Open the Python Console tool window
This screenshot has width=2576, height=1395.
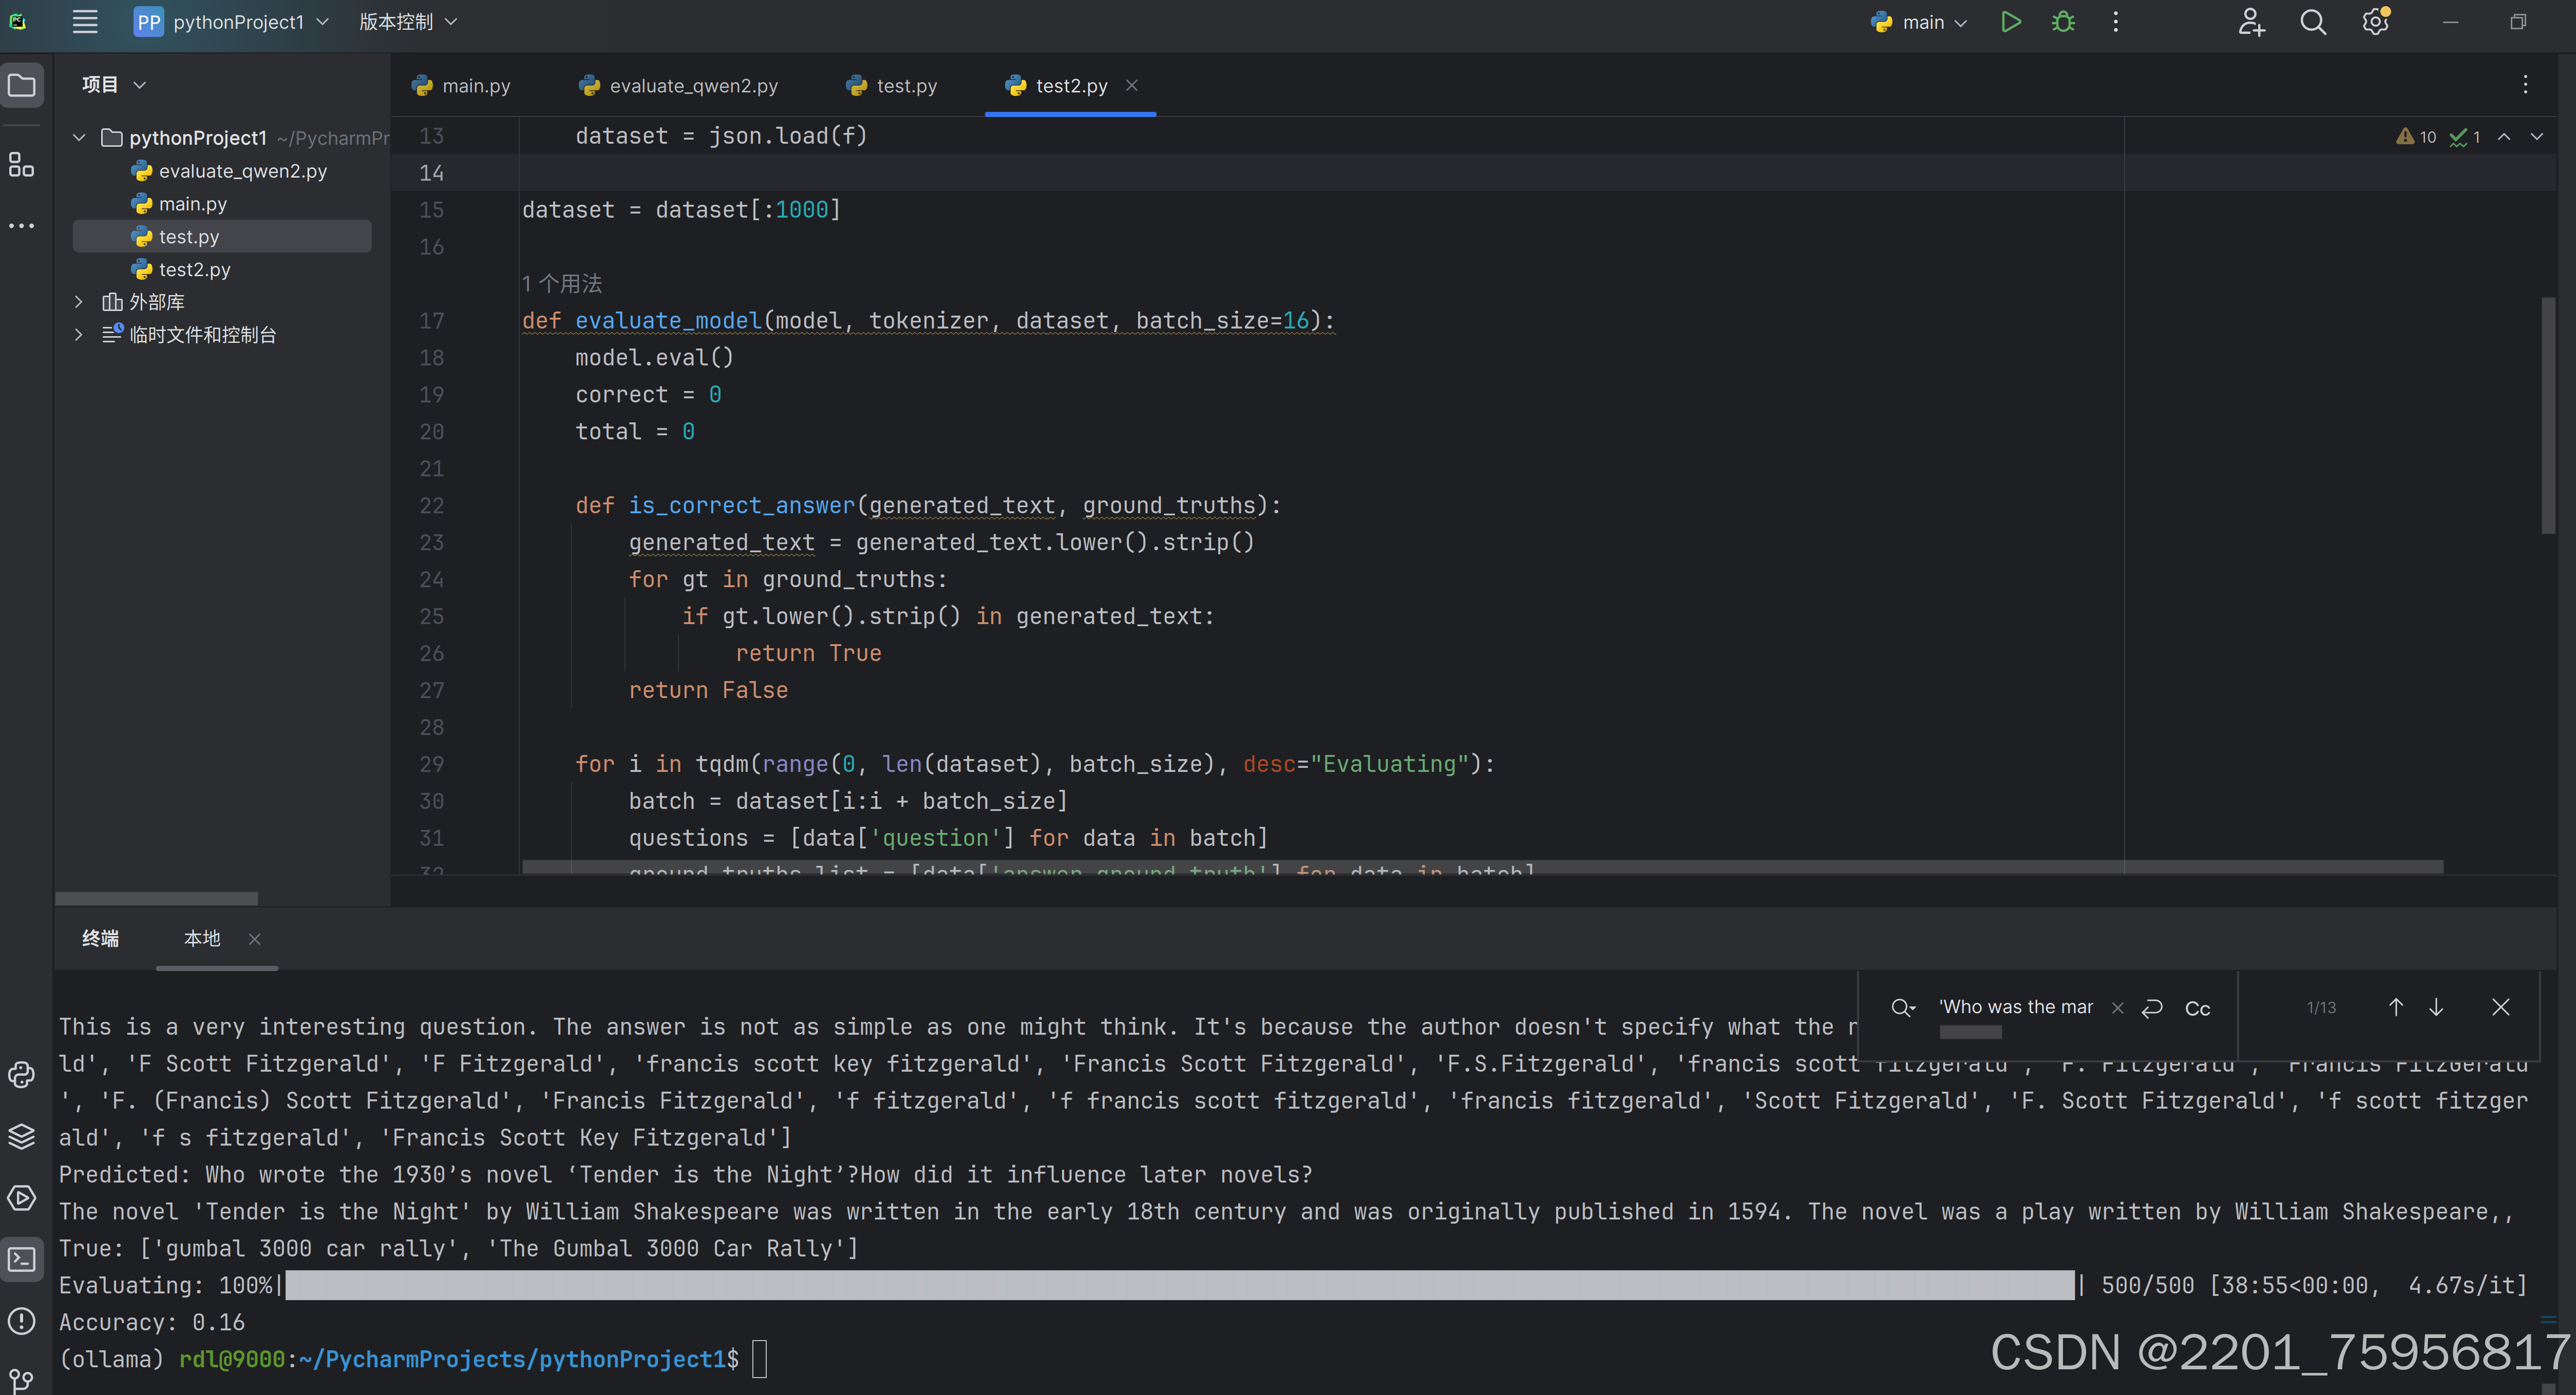(21, 1074)
